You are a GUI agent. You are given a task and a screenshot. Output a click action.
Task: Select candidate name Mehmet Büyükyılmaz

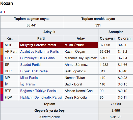tap(81, 58)
